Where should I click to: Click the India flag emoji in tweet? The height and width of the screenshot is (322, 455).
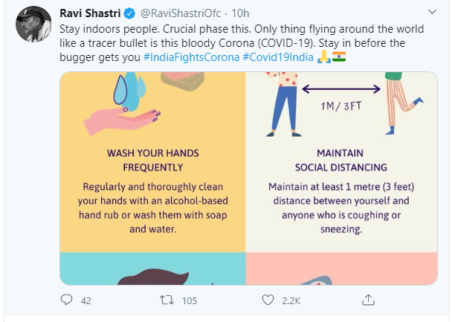coord(338,57)
